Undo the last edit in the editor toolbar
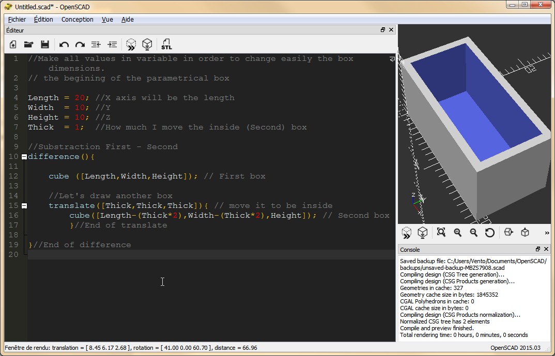Screen dimensions: 555x356 click(64, 44)
